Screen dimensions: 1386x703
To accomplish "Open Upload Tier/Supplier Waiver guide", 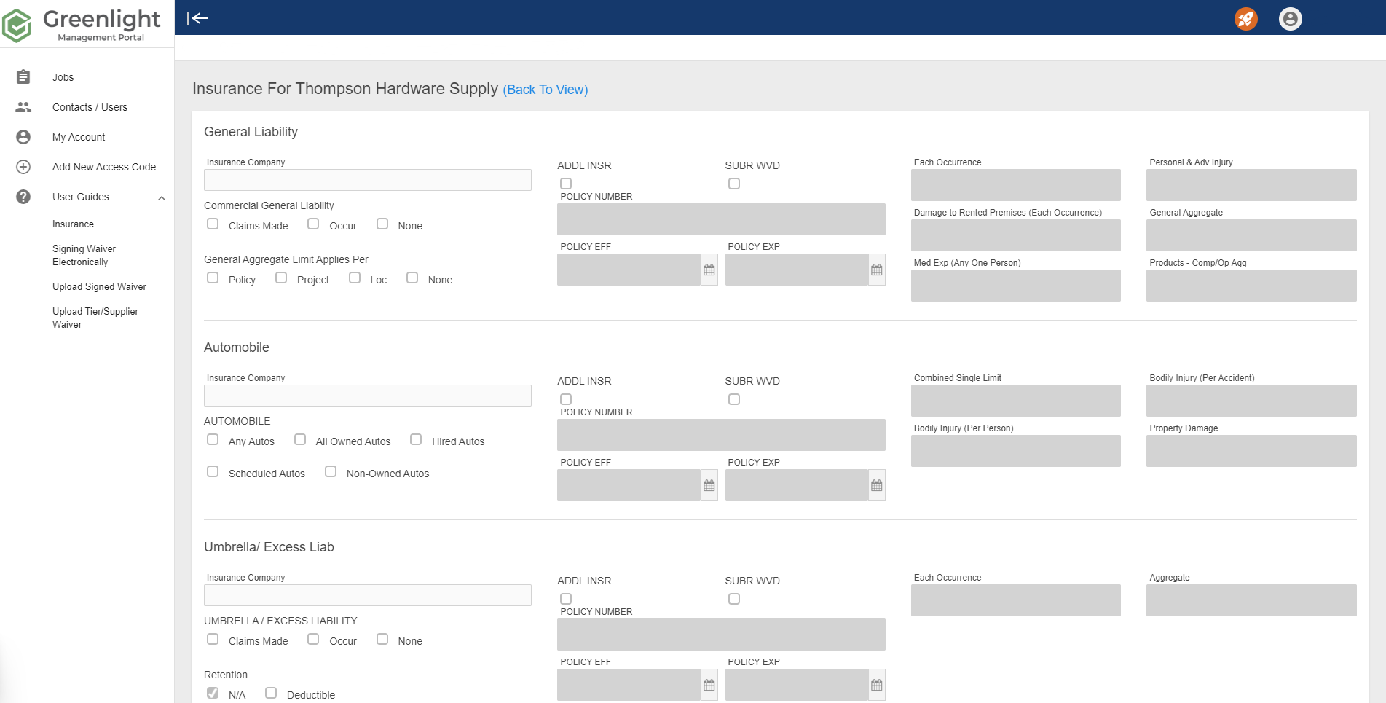I will click(95, 318).
